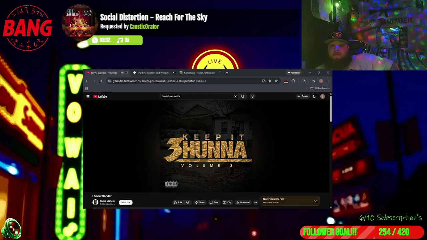Open Gucci Mane channel avatar
Image resolution: width=427 pixels, height=240 pixels.
[95, 202]
